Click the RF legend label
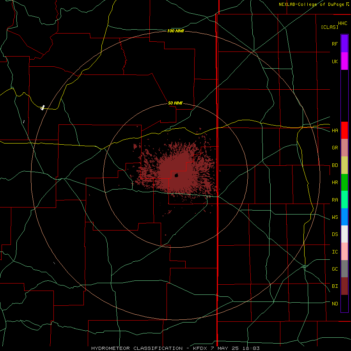This screenshot has width=351, height=351. [335, 44]
